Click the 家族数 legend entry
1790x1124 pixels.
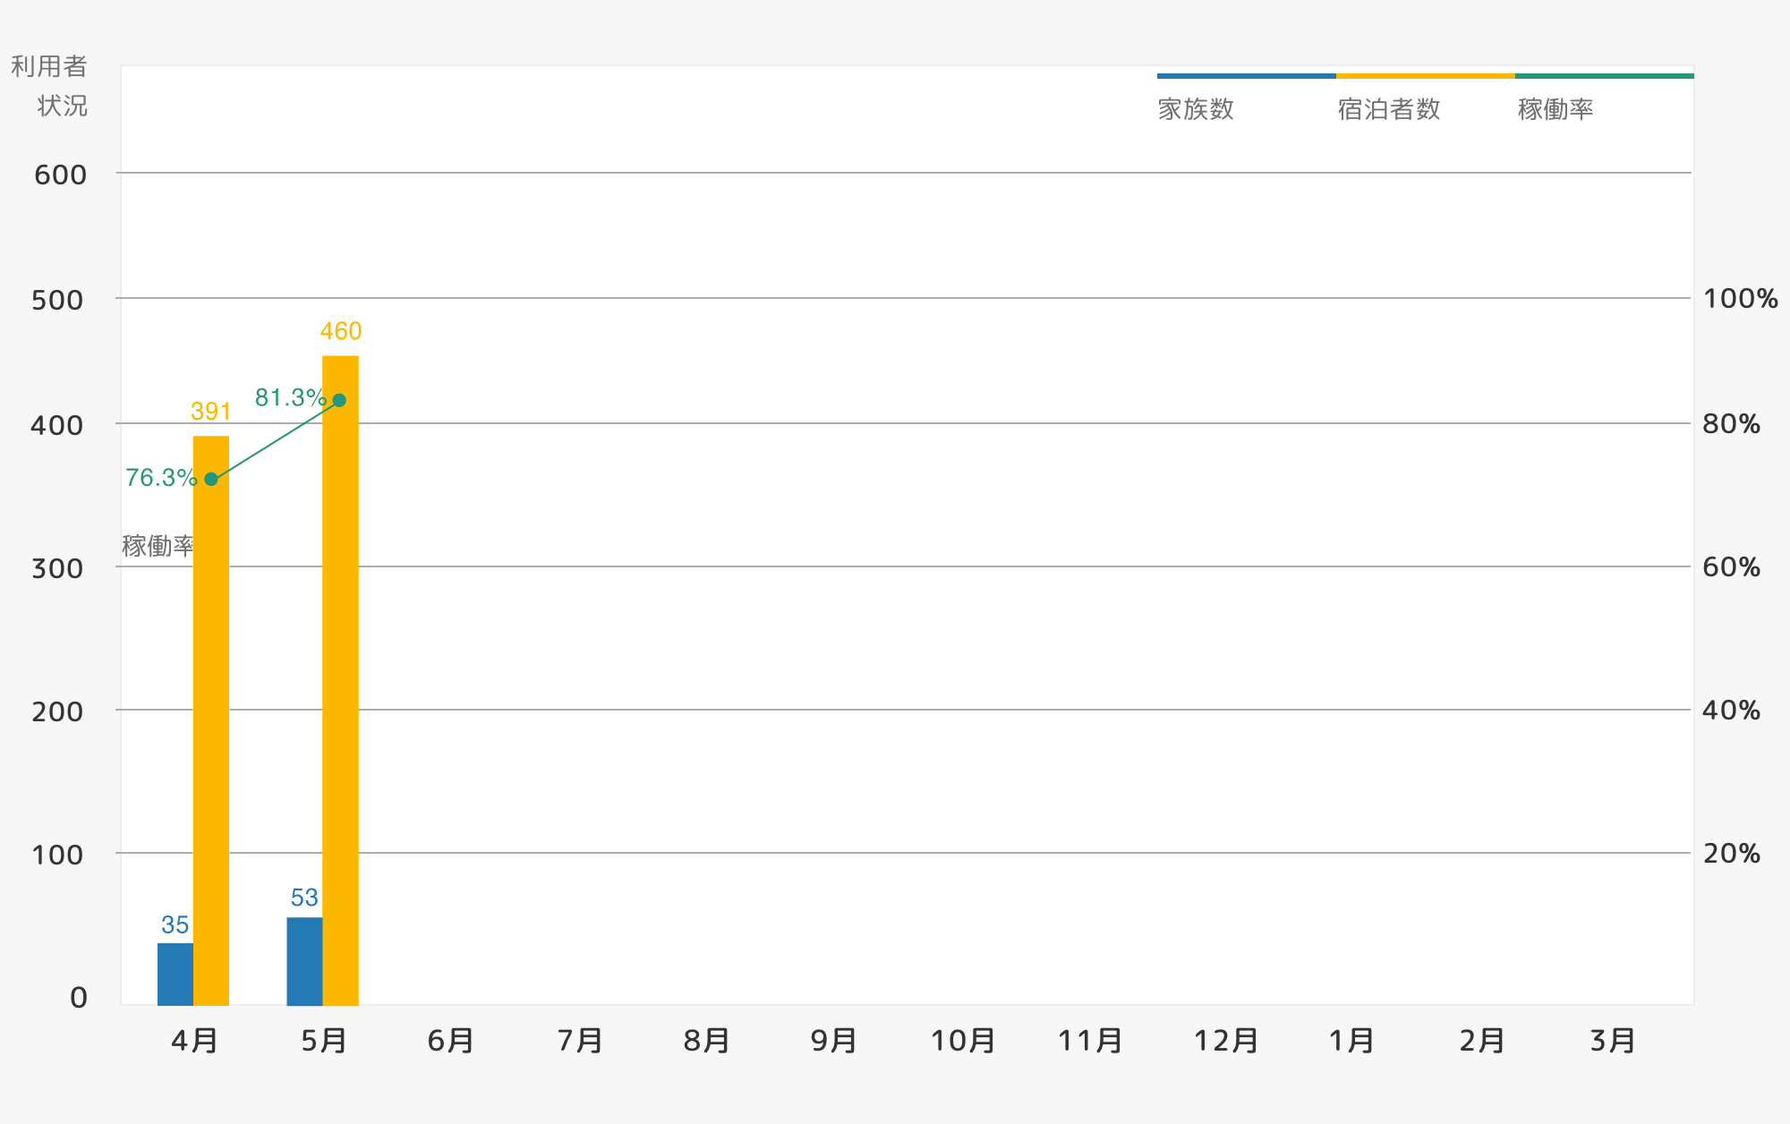click(1196, 109)
